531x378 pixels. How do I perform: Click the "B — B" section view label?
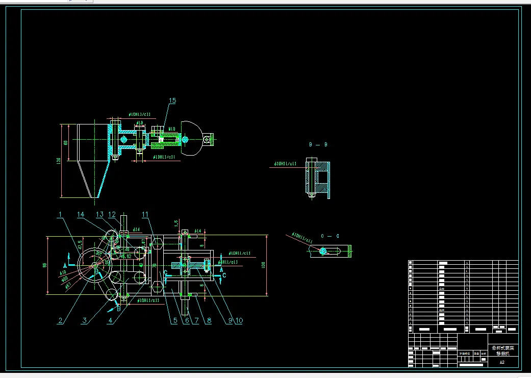(x=318, y=145)
